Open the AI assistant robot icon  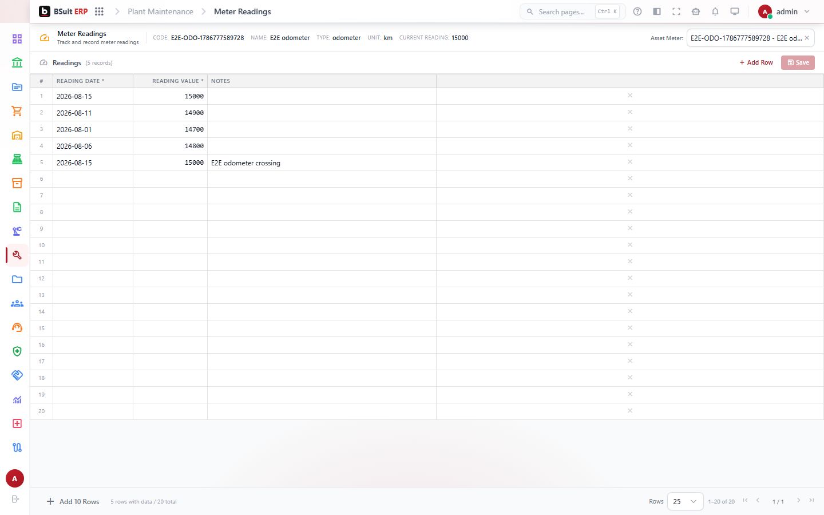click(x=696, y=11)
